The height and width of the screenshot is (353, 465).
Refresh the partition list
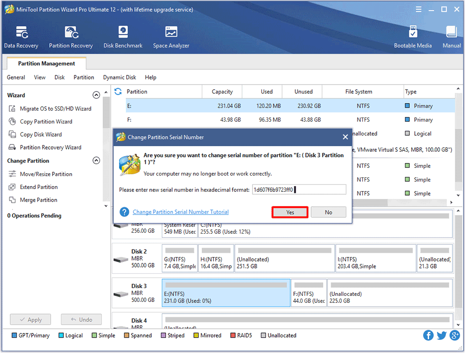pyautogui.click(x=118, y=92)
